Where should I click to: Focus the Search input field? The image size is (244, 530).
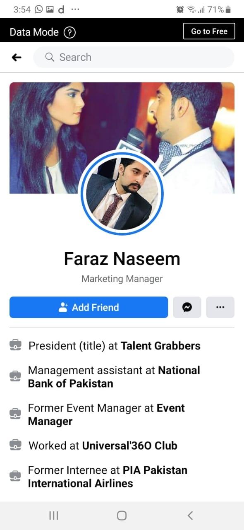pos(134,57)
